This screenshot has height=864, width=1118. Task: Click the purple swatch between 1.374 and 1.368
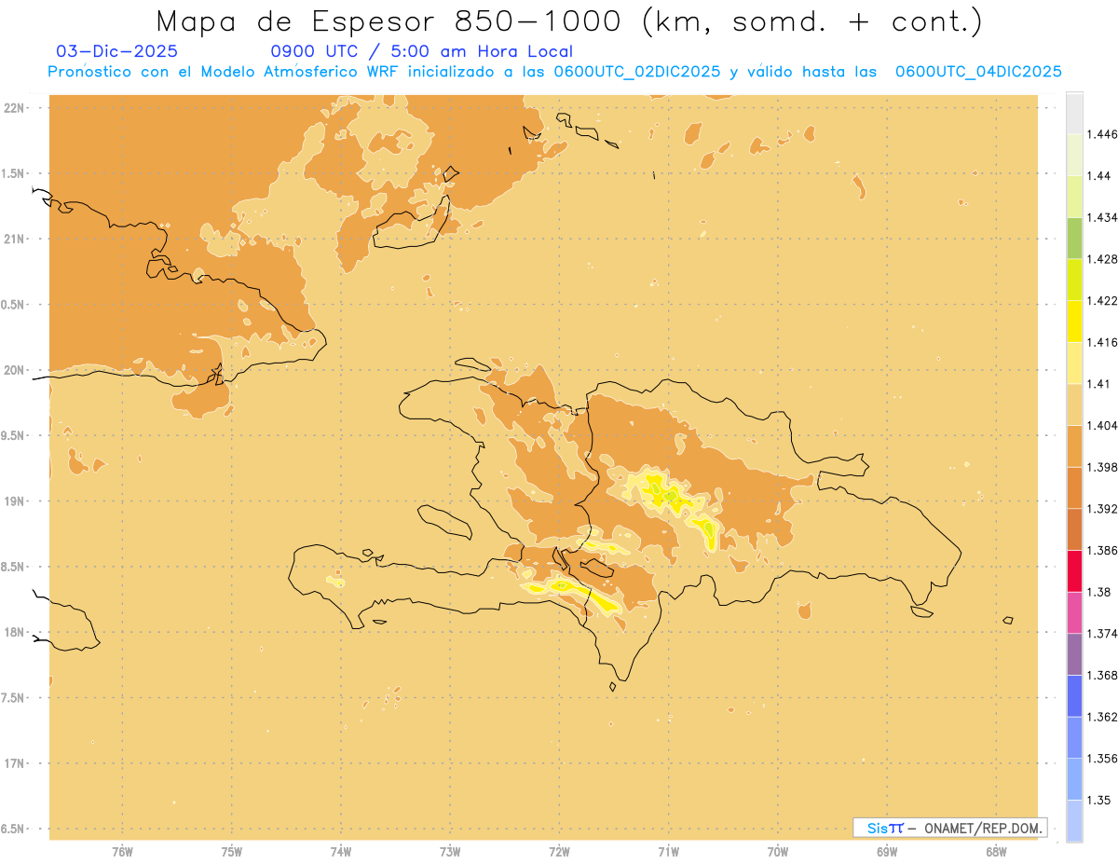click(1074, 654)
